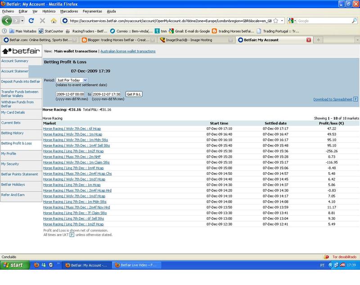The height and width of the screenshot is (285, 360).
Task: Open the back/forward history dropdown arrow
Action: 22,21
